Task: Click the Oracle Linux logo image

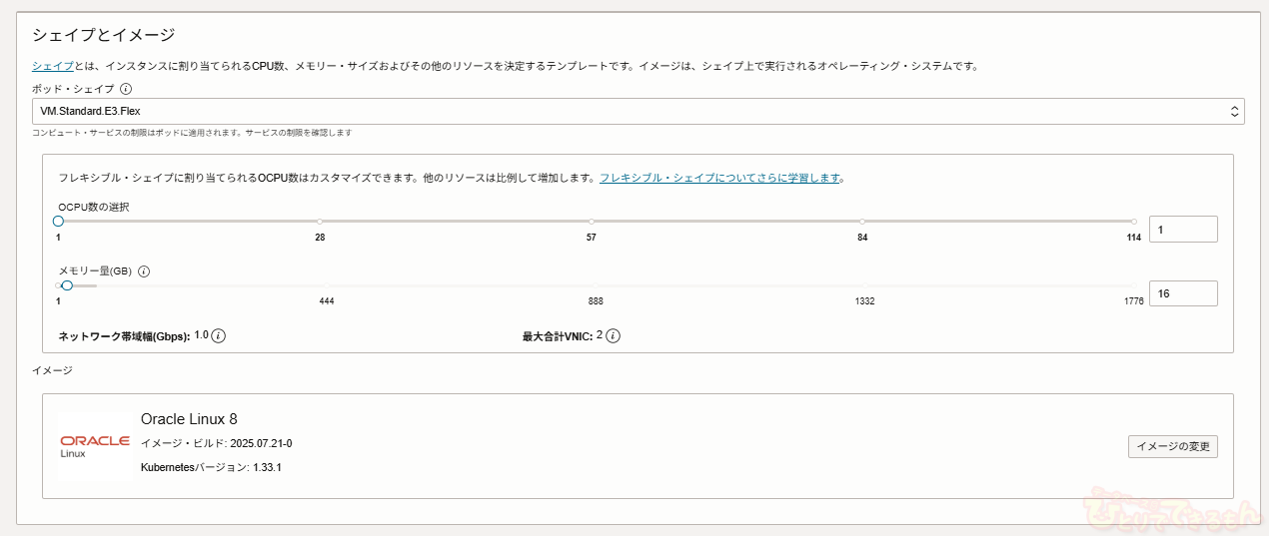Action: [x=95, y=446]
